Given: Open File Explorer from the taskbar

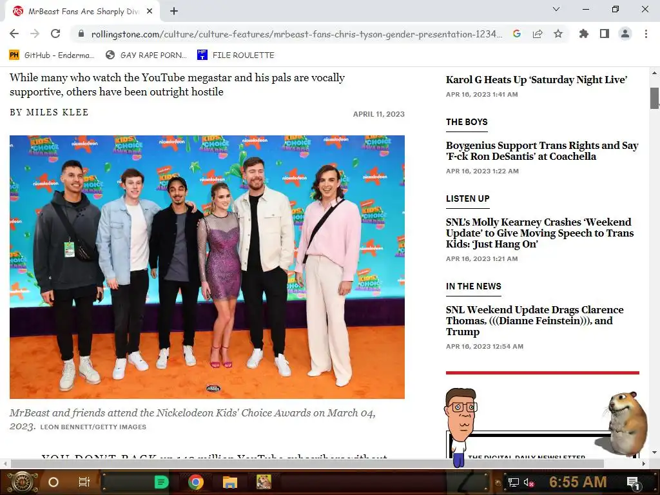Looking at the screenshot, I should click(x=230, y=482).
